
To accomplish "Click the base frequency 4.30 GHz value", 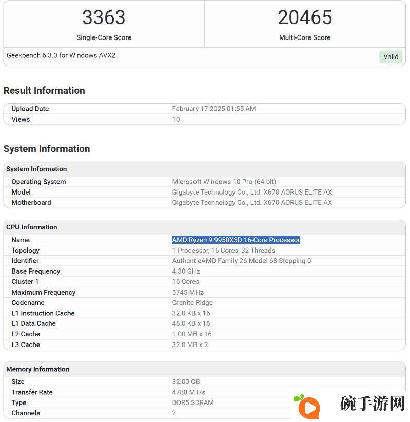I will coord(186,271).
